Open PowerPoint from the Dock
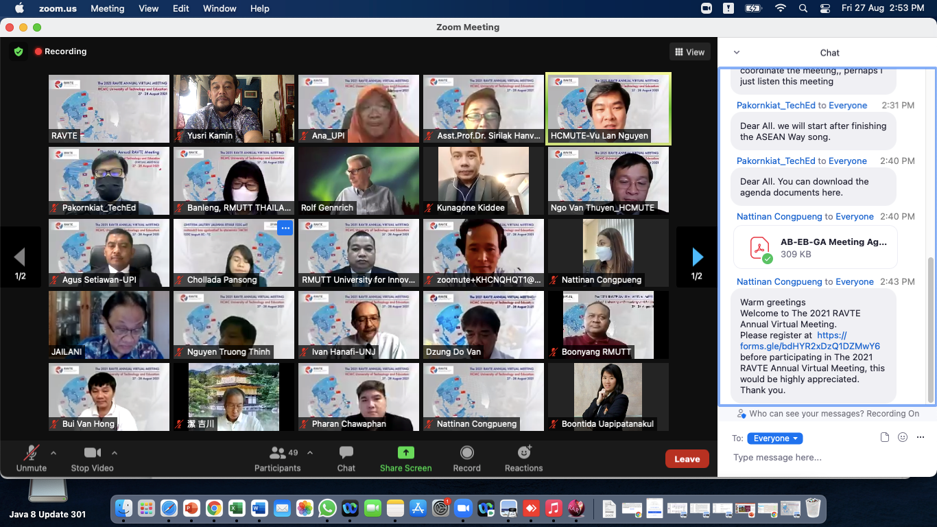This screenshot has width=937, height=527. [191, 508]
